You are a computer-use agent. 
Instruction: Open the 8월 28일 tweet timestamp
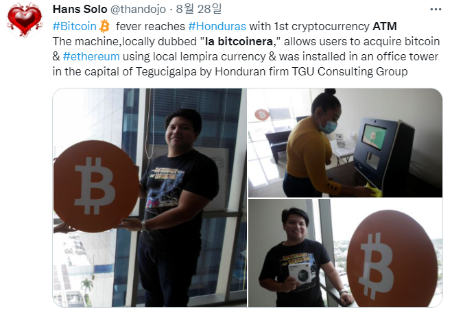point(199,9)
